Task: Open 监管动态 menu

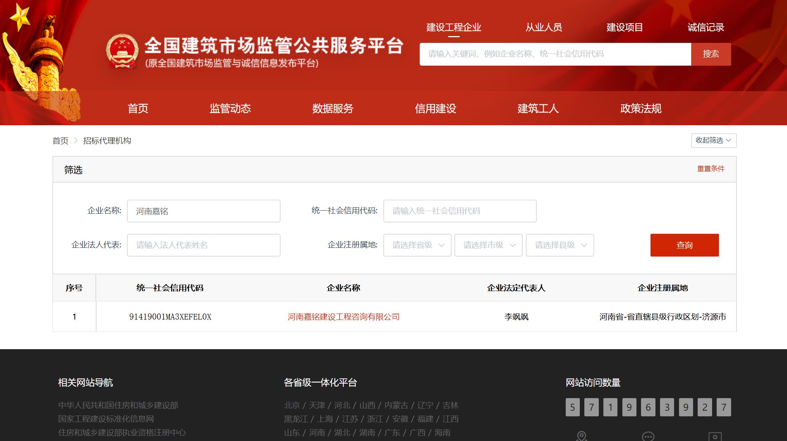Action: coord(230,109)
